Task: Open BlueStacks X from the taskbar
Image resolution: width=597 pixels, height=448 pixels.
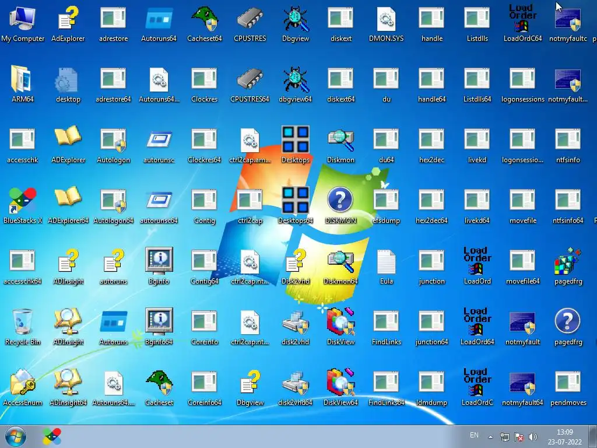Action: coord(52,436)
